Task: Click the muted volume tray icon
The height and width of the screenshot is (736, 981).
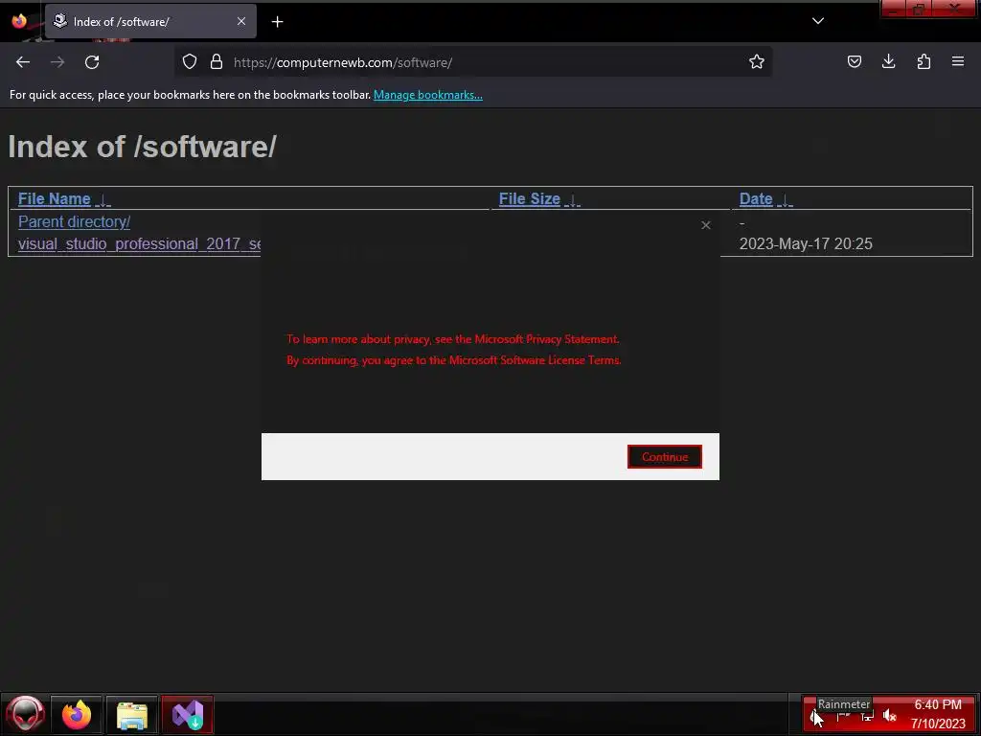Action: tap(890, 715)
